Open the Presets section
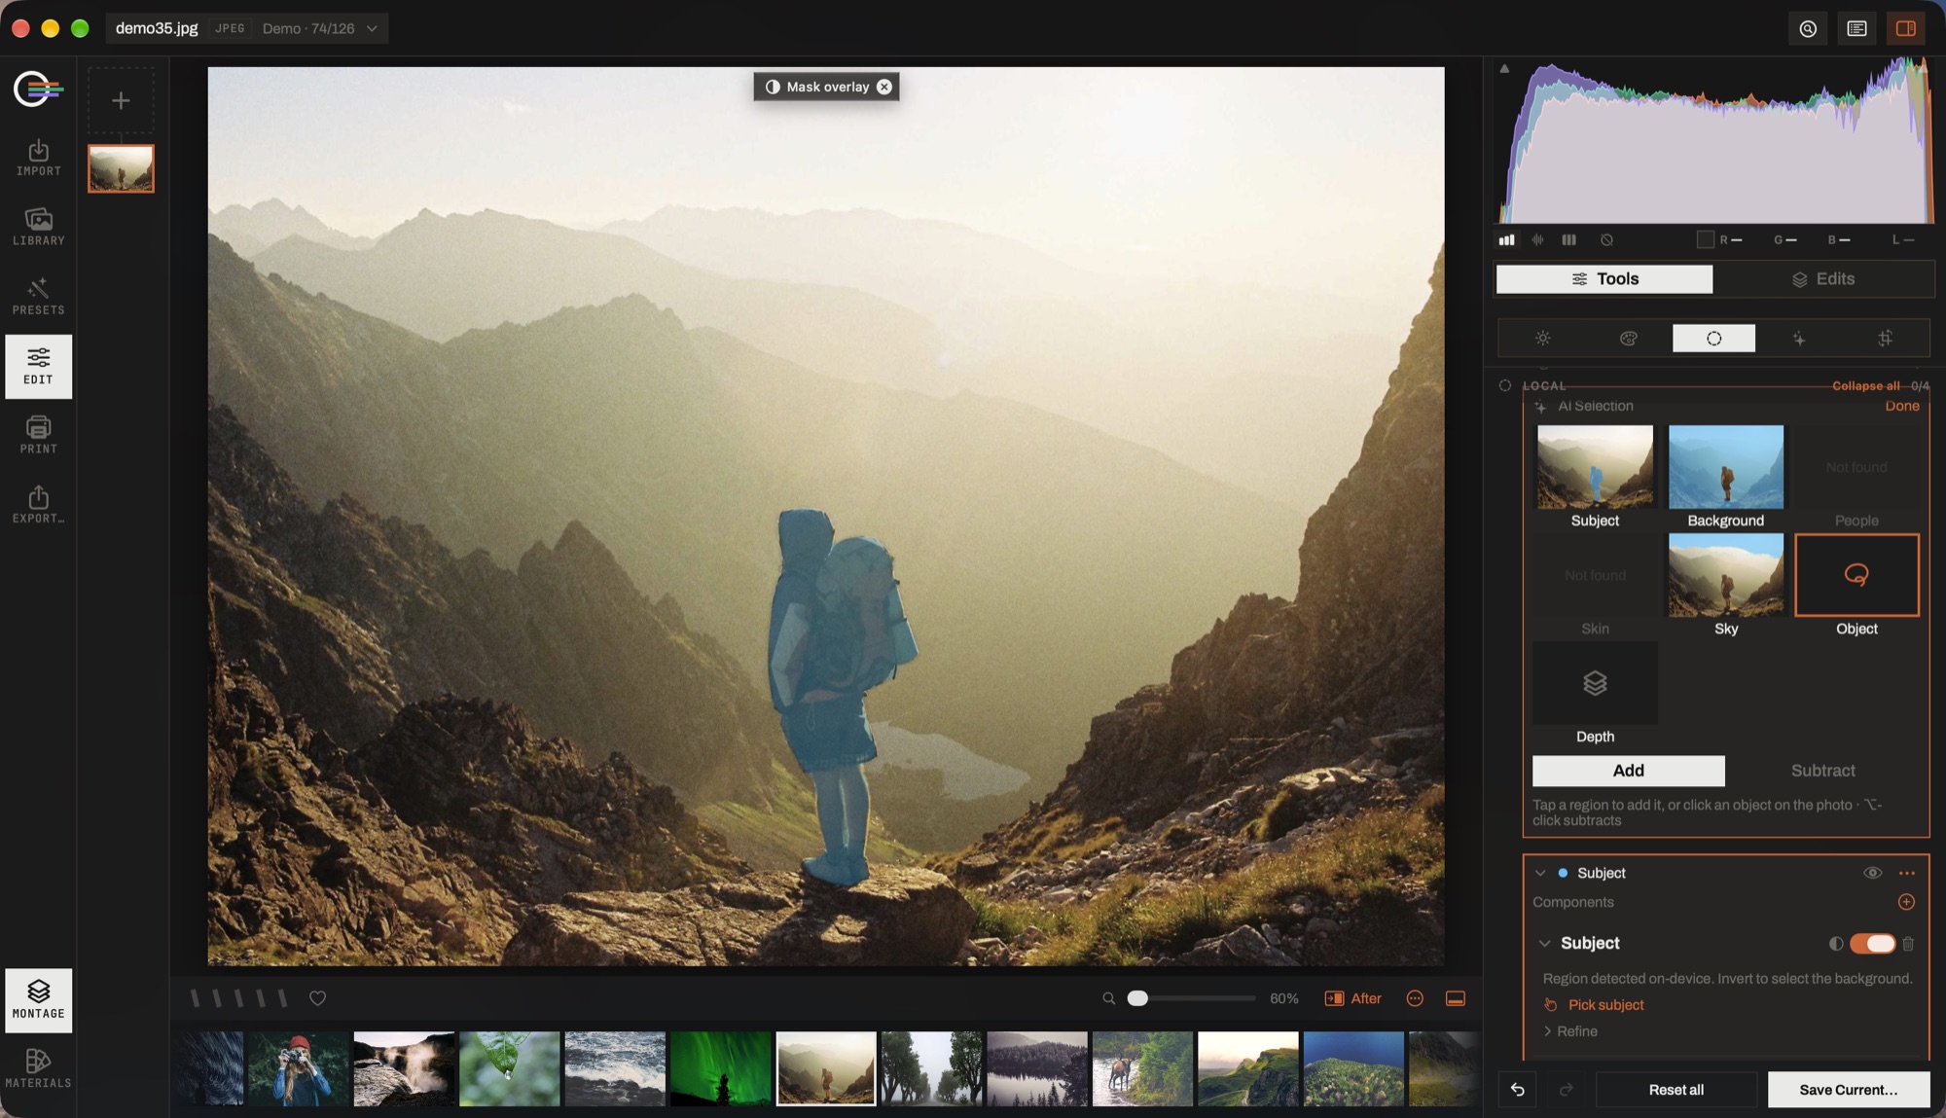This screenshot has height=1118, width=1946. [x=38, y=297]
